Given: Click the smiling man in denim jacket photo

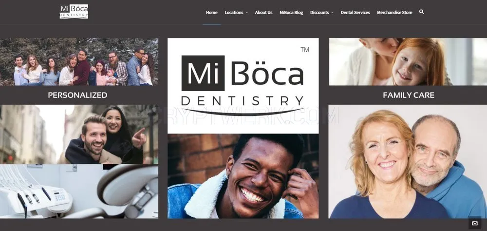Looking at the screenshot, I should (x=243, y=176).
